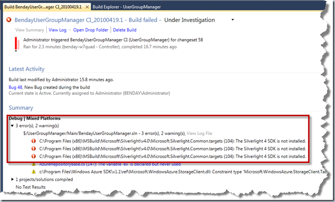Select the BendayUserGroupManager CI_20100419.1 build title

pos(69,20)
